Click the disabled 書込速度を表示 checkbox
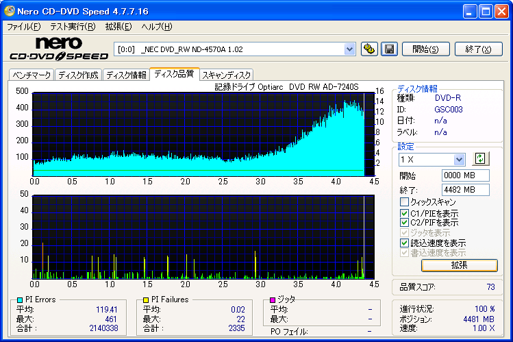 (x=404, y=253)
